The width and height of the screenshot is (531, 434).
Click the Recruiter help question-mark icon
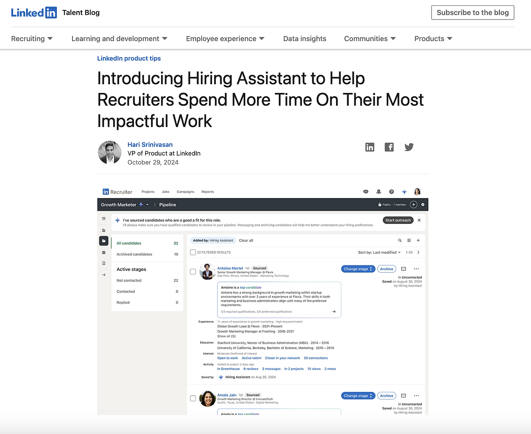(392, 192)
